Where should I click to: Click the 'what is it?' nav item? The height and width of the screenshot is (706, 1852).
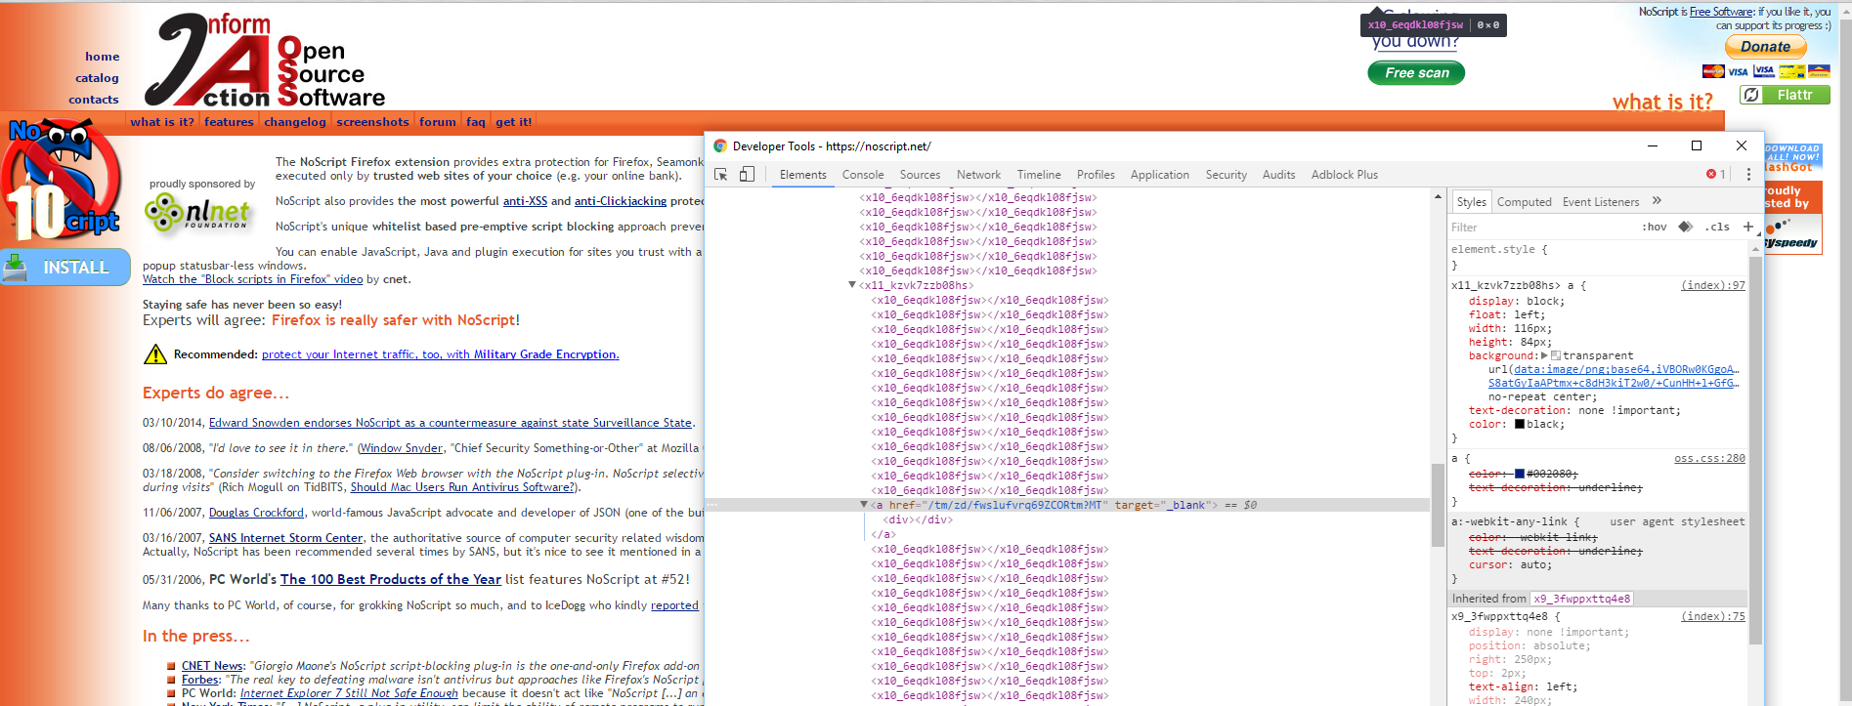(162, 122)
